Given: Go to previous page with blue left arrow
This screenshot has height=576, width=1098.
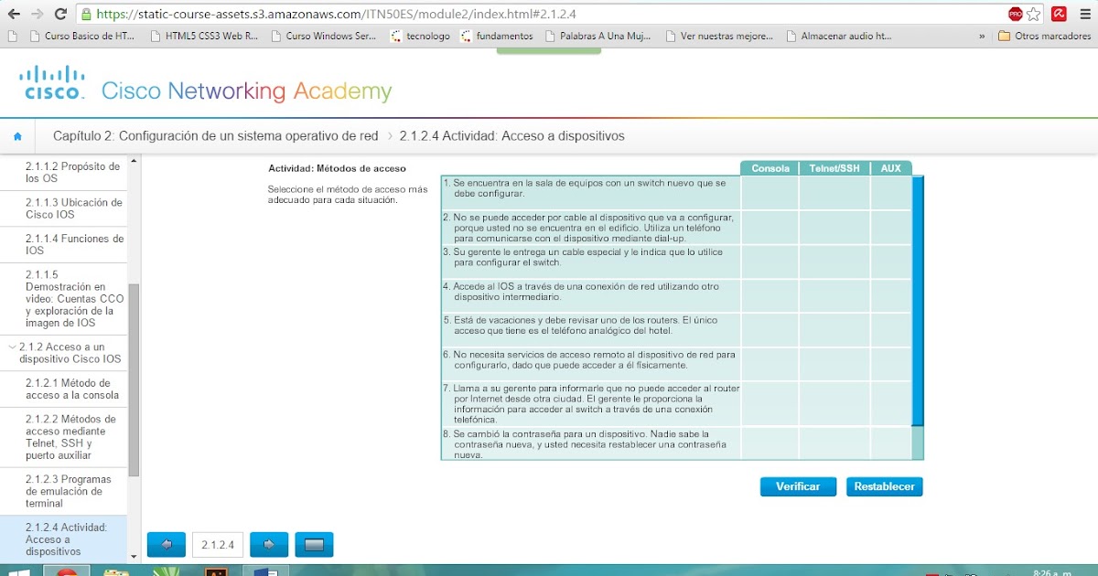Looking at the screenshot, I should tap(166, 544).
